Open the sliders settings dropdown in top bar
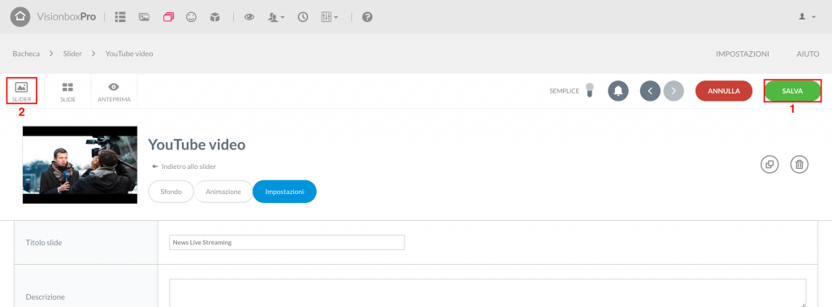 [330, 17]
